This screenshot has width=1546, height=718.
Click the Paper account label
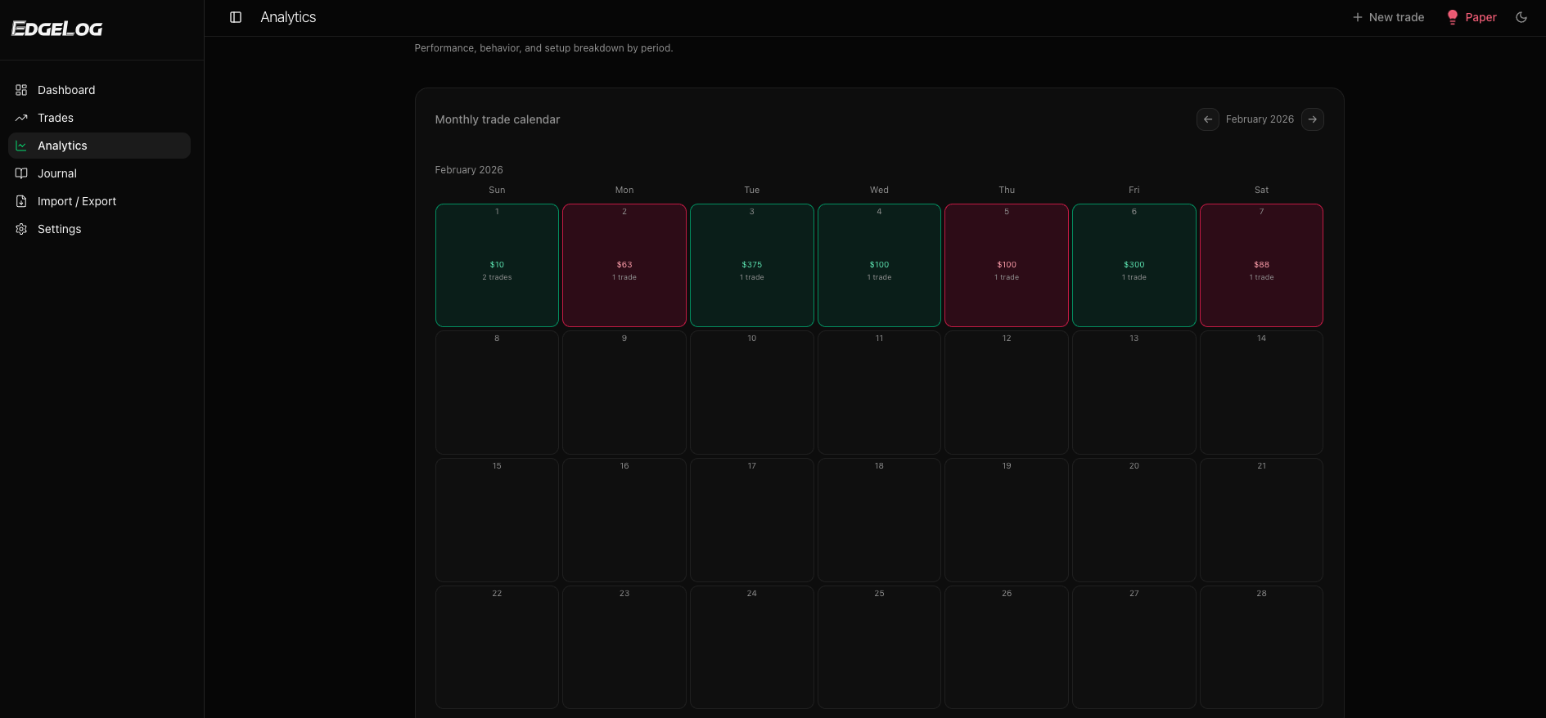point(1481,17)
